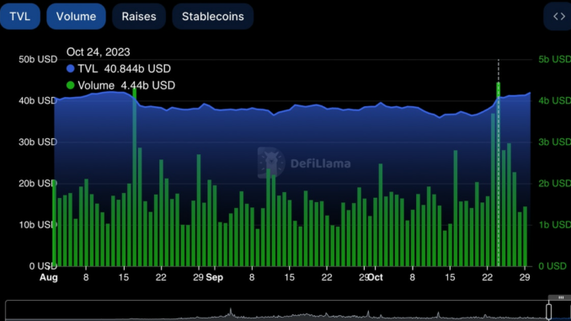Viewport: 571px width, 321px height.
Task: Click the 'Oct' x-axis label
Action: 375,277
